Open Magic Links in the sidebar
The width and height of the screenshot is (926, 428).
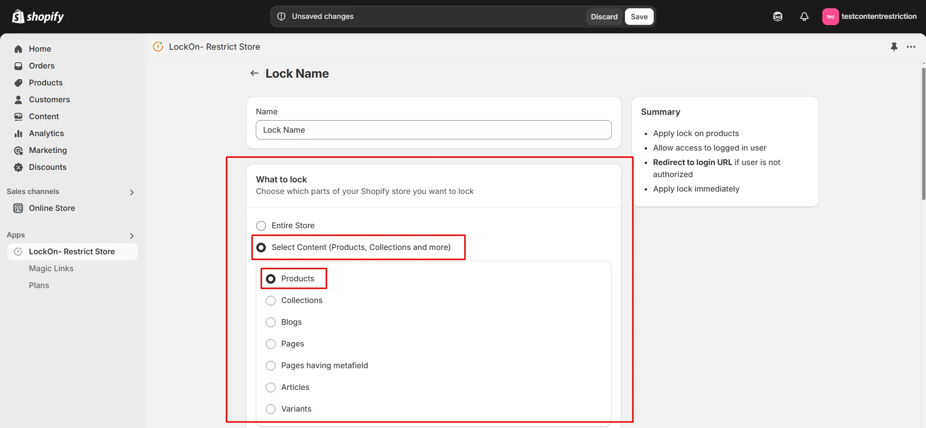pyautogui.click(x=51, y=268)
